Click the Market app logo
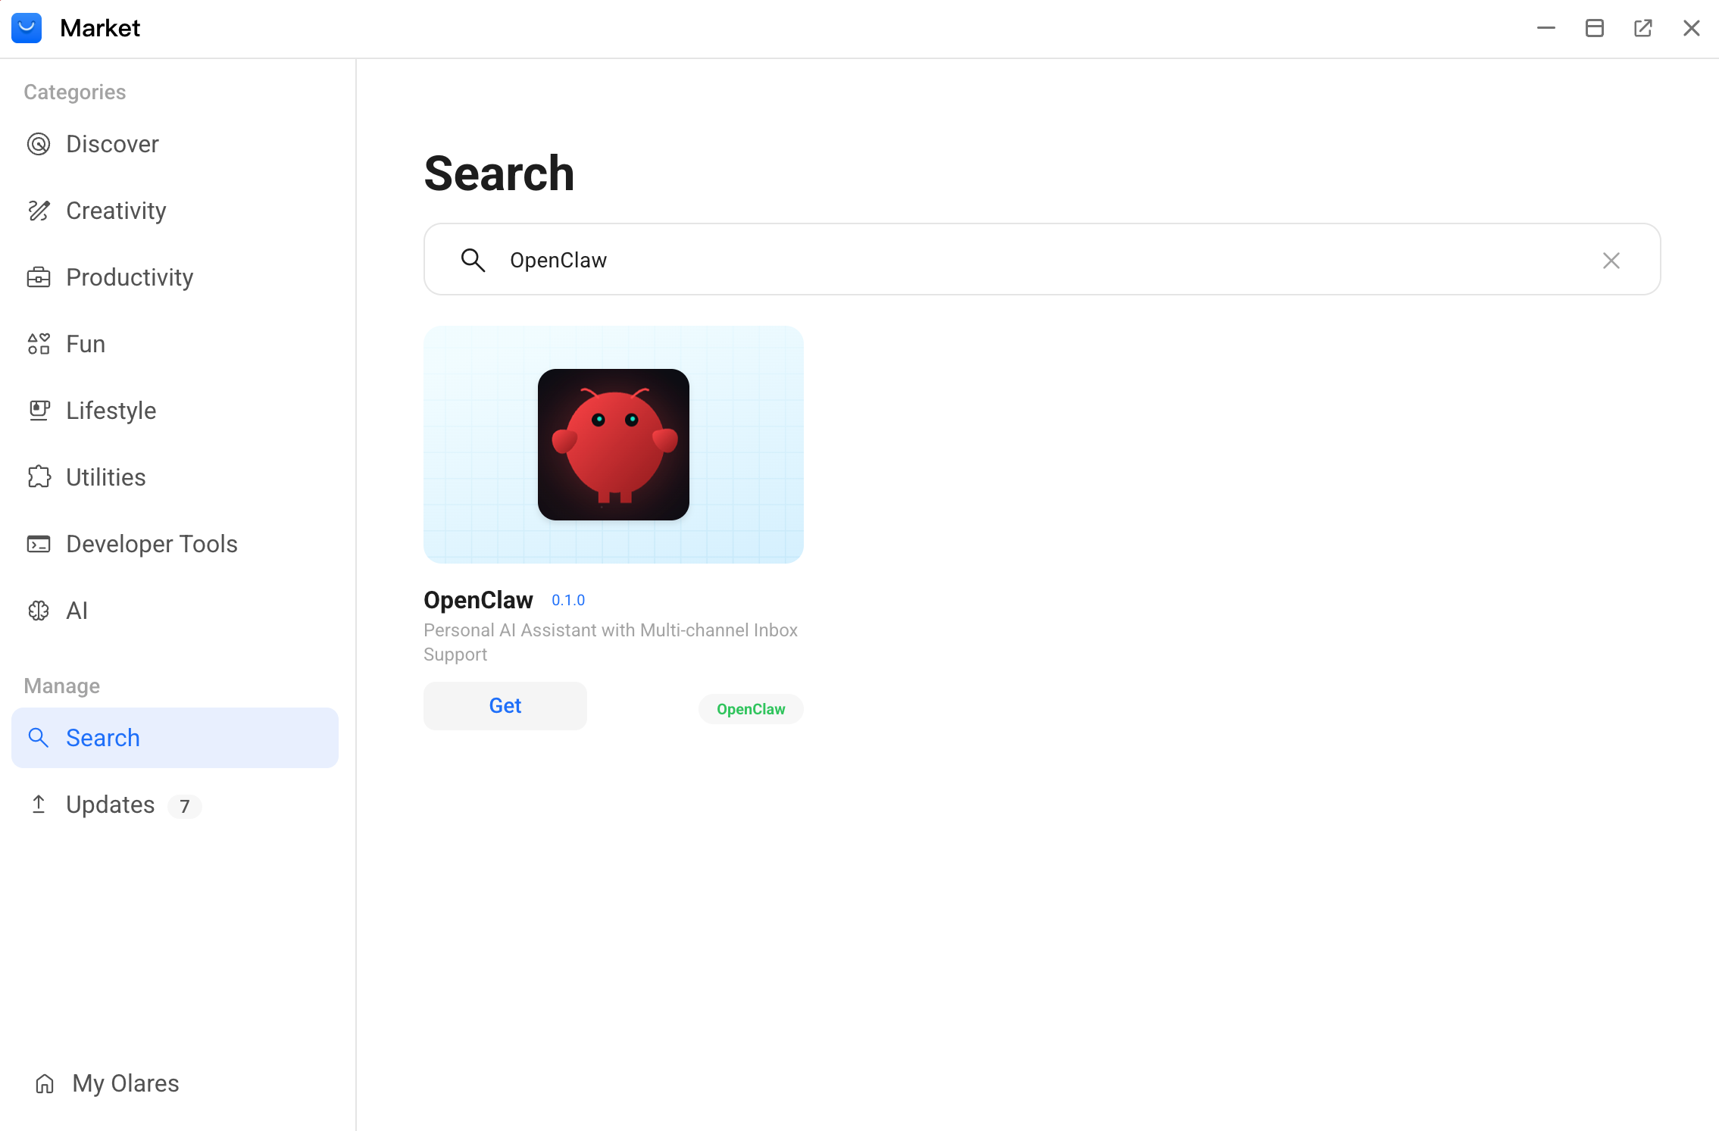The height and width of the screenshot is (1131, 1719). [27, 28]
